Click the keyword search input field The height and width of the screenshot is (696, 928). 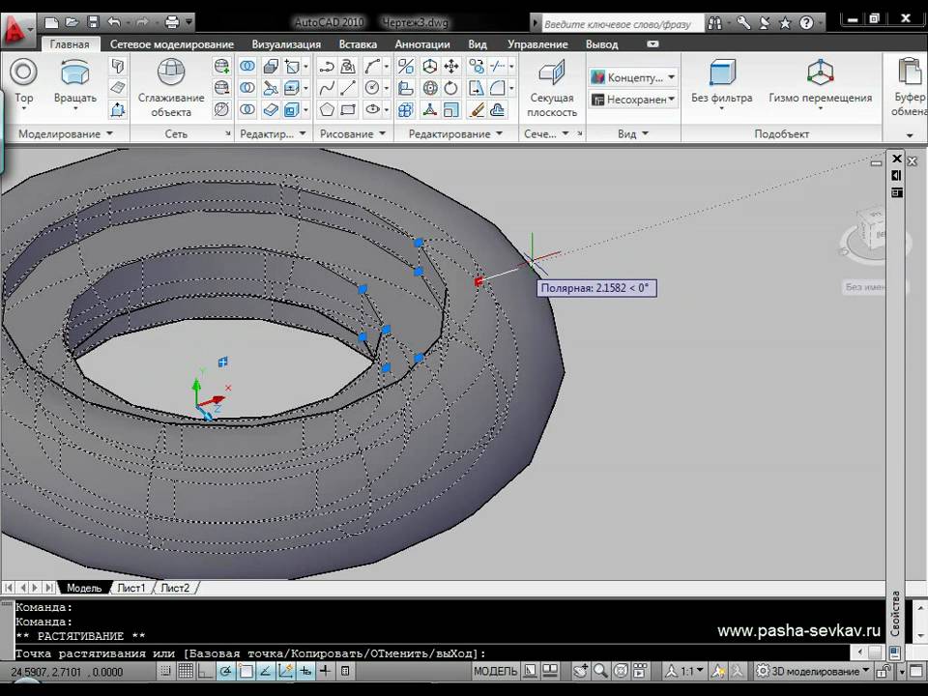622,23
